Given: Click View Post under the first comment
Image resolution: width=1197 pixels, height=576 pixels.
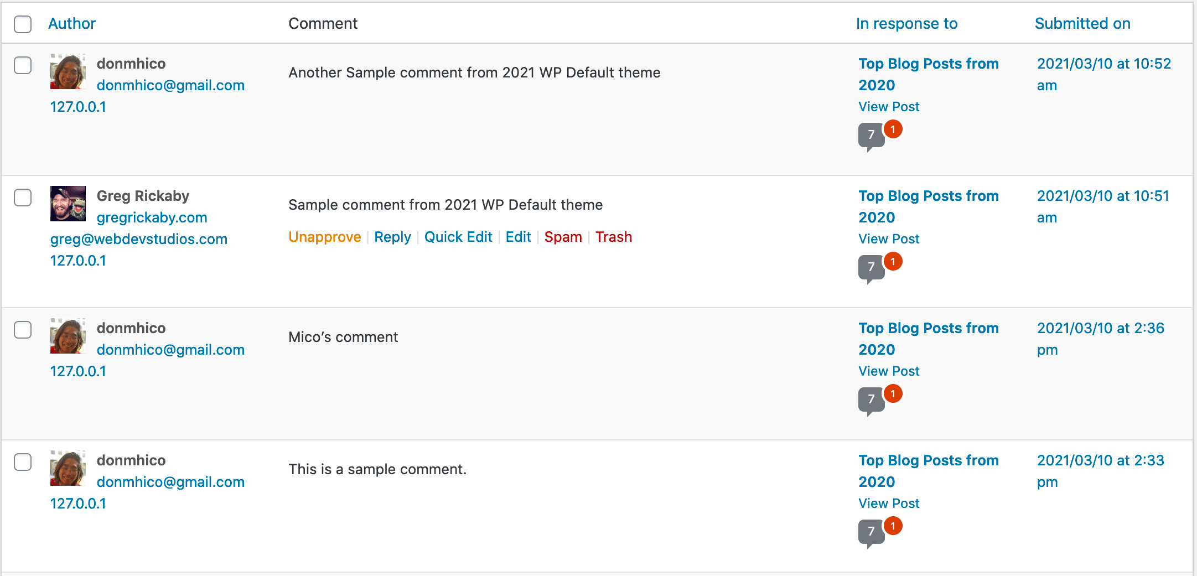Looking at the screenshot, I should pyautogui.click(x=888, y=106).
